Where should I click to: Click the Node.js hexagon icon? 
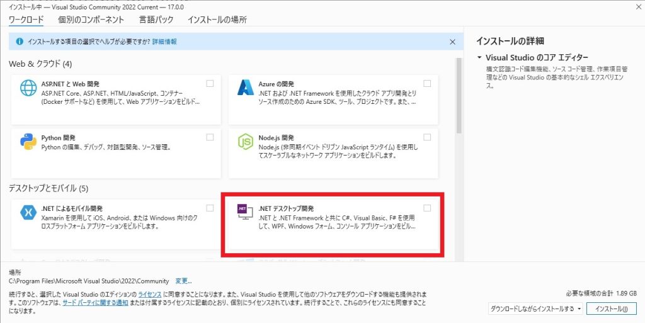tap(245, 142)
